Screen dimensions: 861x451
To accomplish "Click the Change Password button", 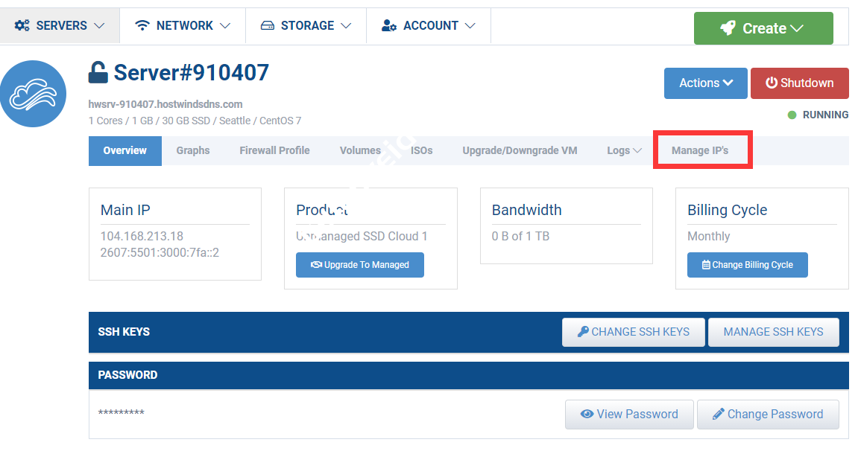I will 768,415.
